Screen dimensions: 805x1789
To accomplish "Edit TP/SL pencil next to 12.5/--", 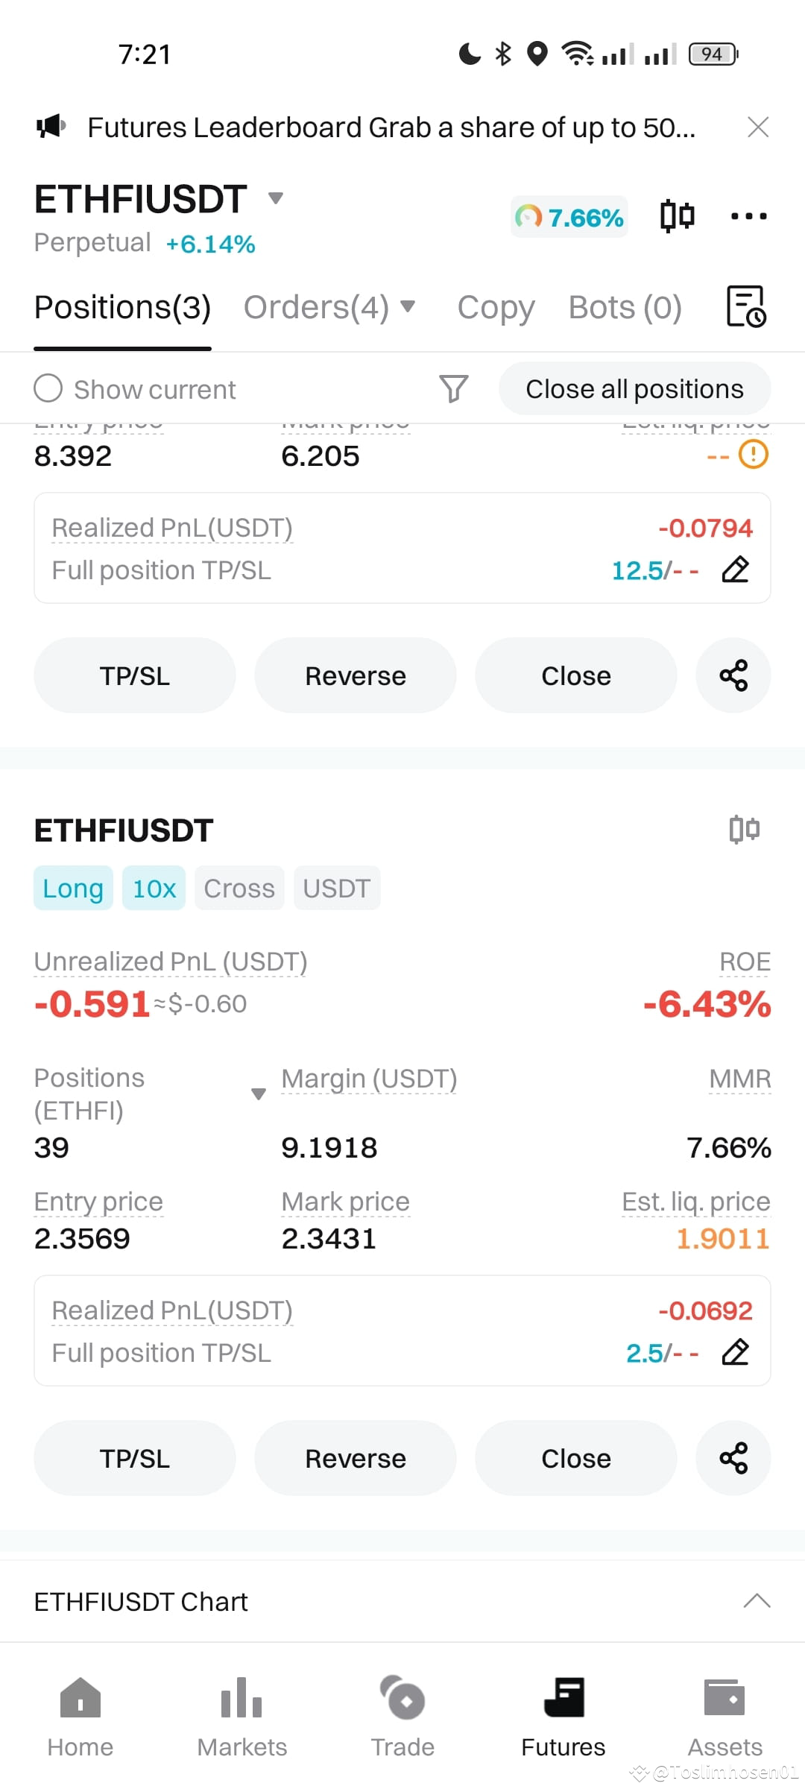I will 736,569.
